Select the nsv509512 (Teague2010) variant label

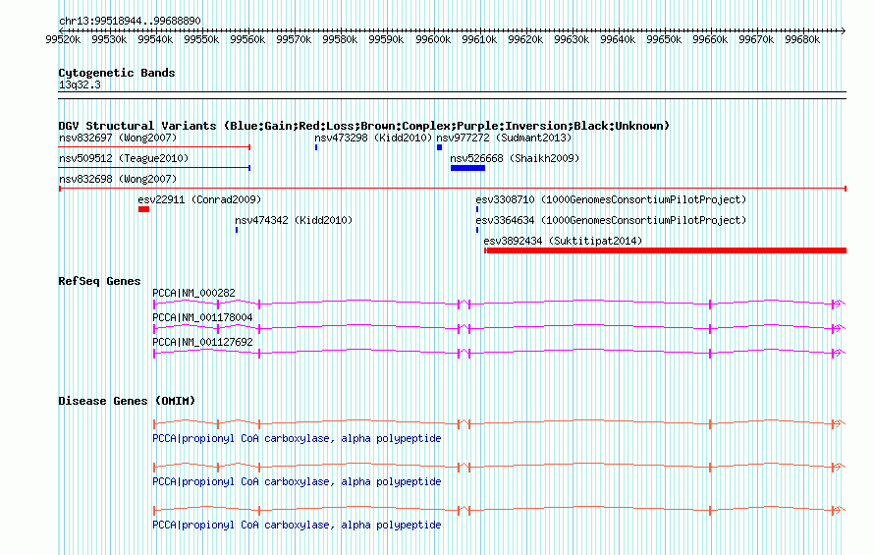pyautogui.click(x=124, y=158)
